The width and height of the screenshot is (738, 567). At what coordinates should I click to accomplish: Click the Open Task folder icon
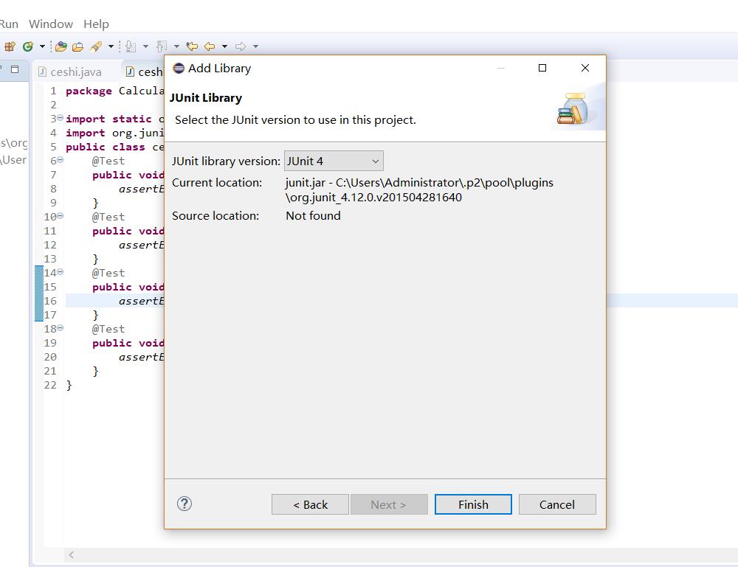pos(78,46)
